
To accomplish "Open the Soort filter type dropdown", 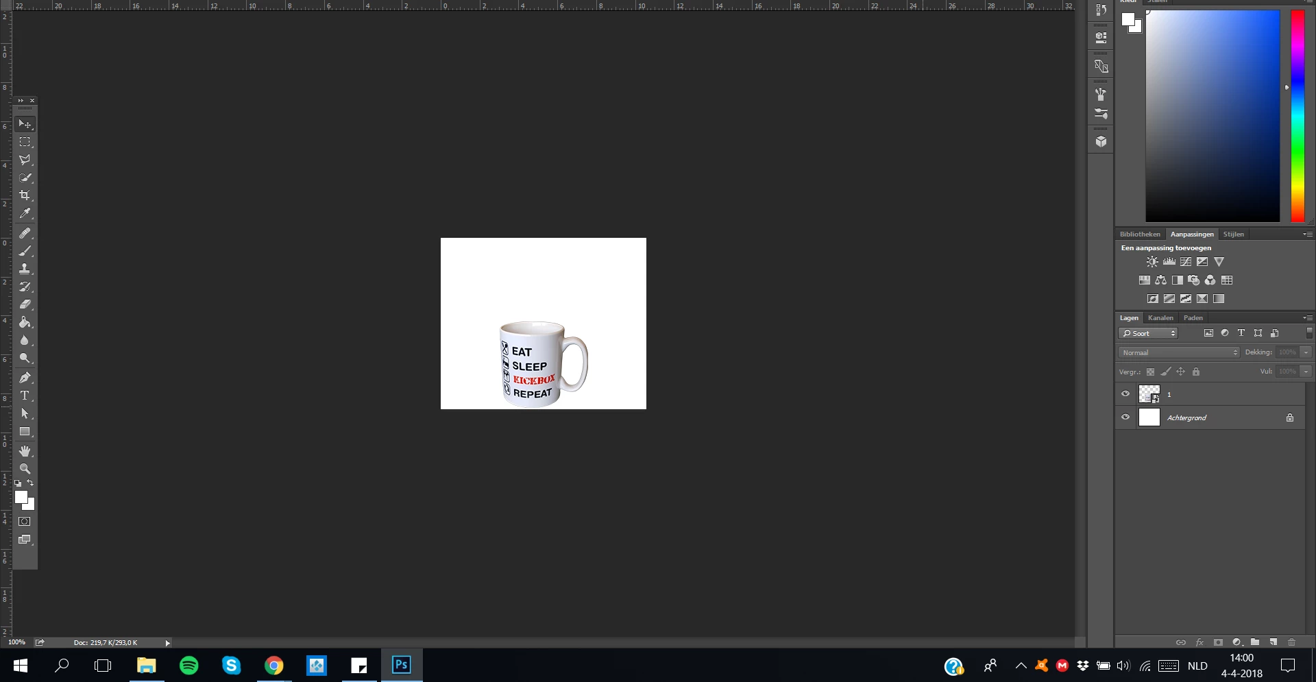I will [1148, 334].
